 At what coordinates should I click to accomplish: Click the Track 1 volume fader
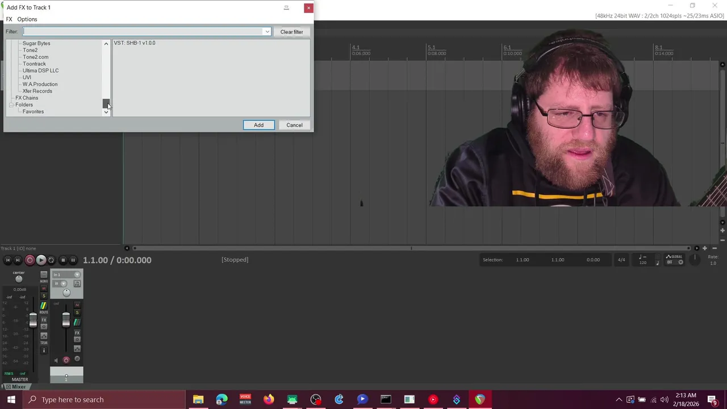[66, 320]
